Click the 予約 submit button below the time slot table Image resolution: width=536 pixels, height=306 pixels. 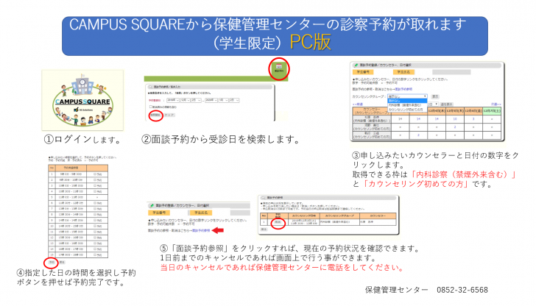tap(51, 262)
